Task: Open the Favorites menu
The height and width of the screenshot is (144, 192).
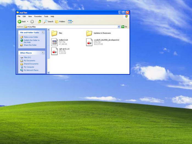Action: click(38, 16)
